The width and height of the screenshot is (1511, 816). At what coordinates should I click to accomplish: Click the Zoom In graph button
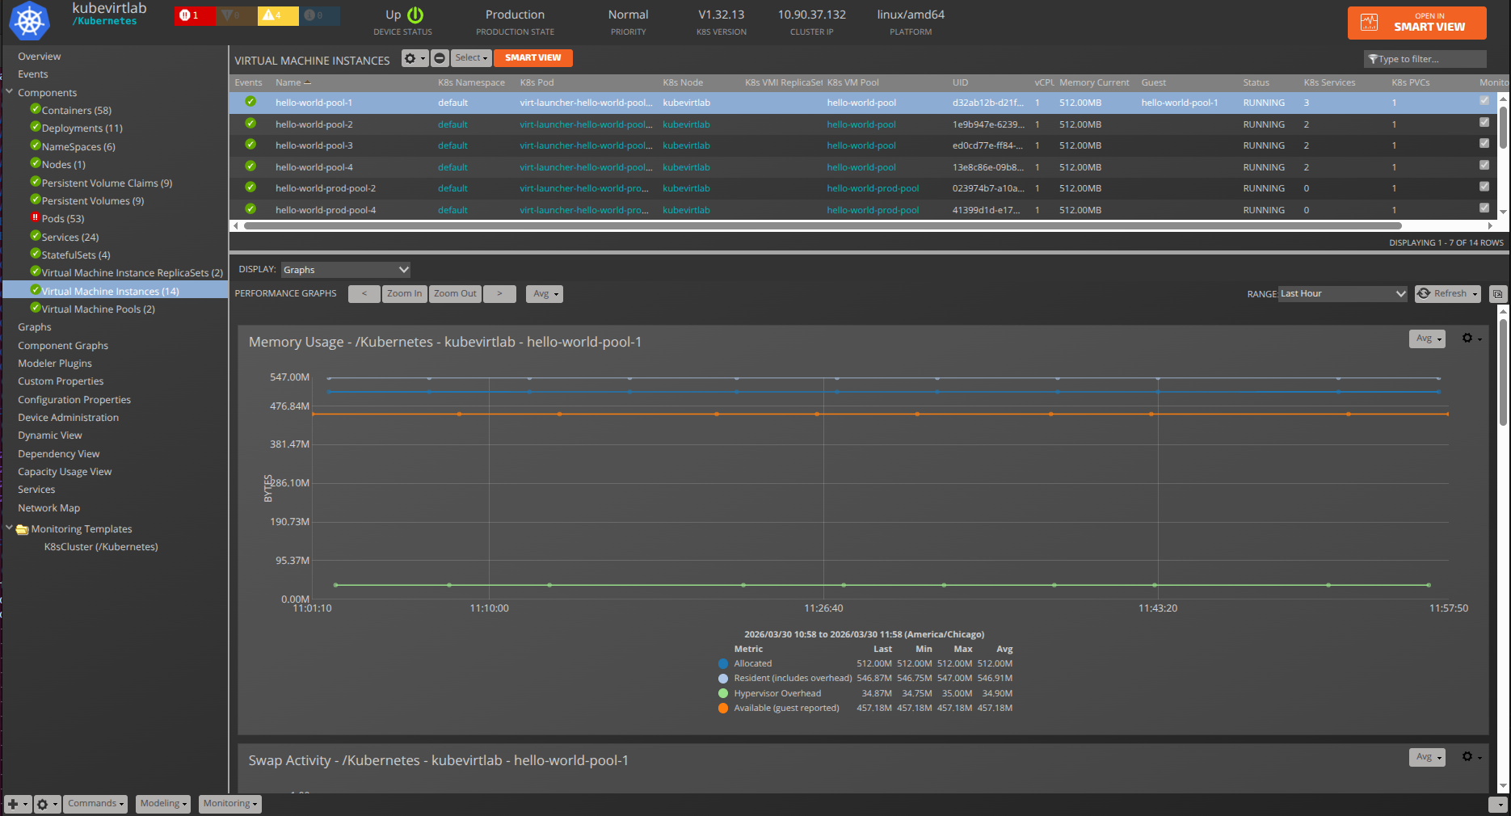(x=404, y=294)
